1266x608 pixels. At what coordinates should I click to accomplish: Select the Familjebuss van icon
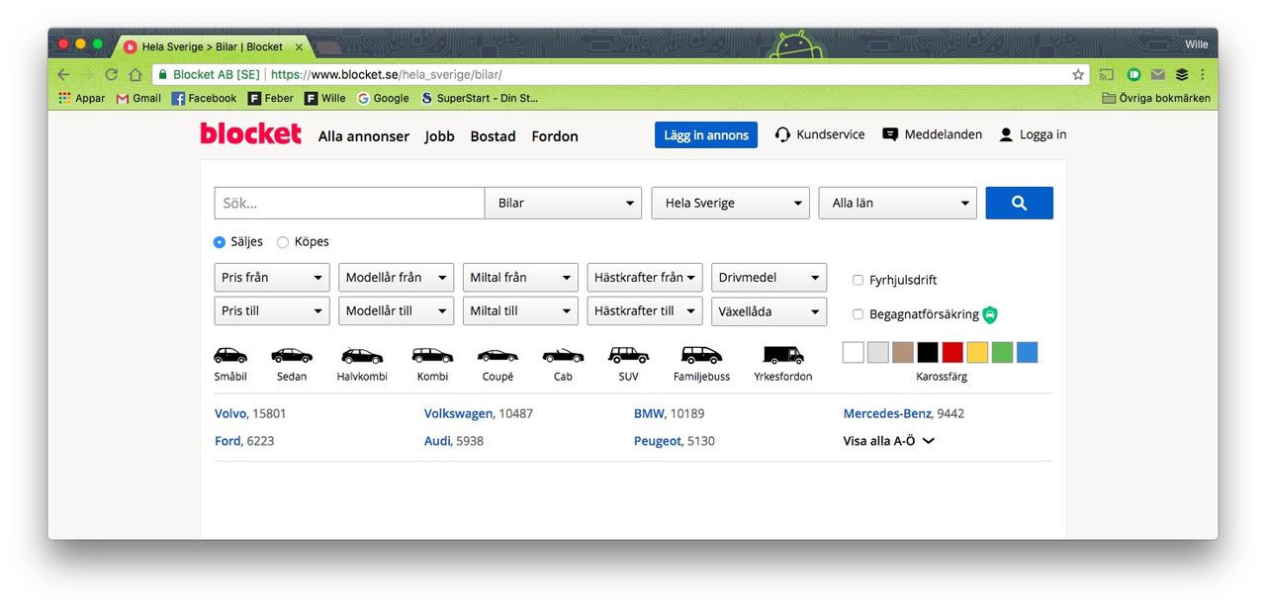point(701,355)
